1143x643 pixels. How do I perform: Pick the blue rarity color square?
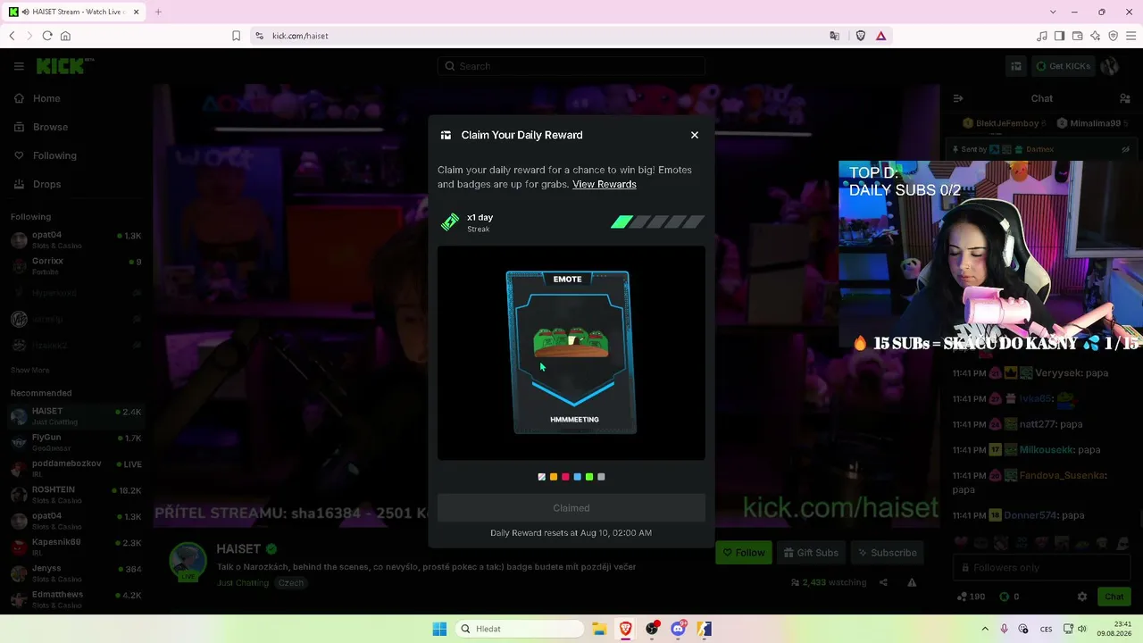[x=577, y=477]
